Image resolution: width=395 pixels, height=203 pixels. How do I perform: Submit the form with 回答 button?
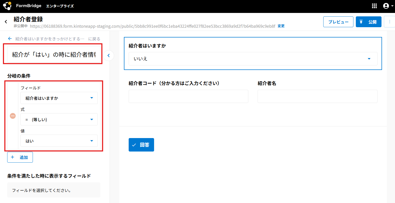pyautogui.click(x=141, y=145)
